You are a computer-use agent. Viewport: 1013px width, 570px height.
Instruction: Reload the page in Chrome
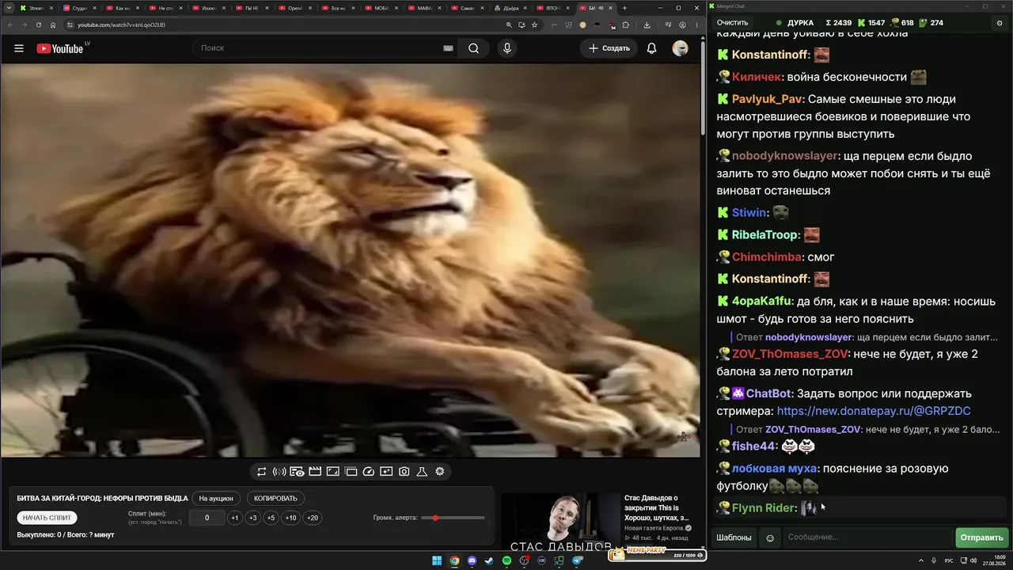[x=38, y=25]
